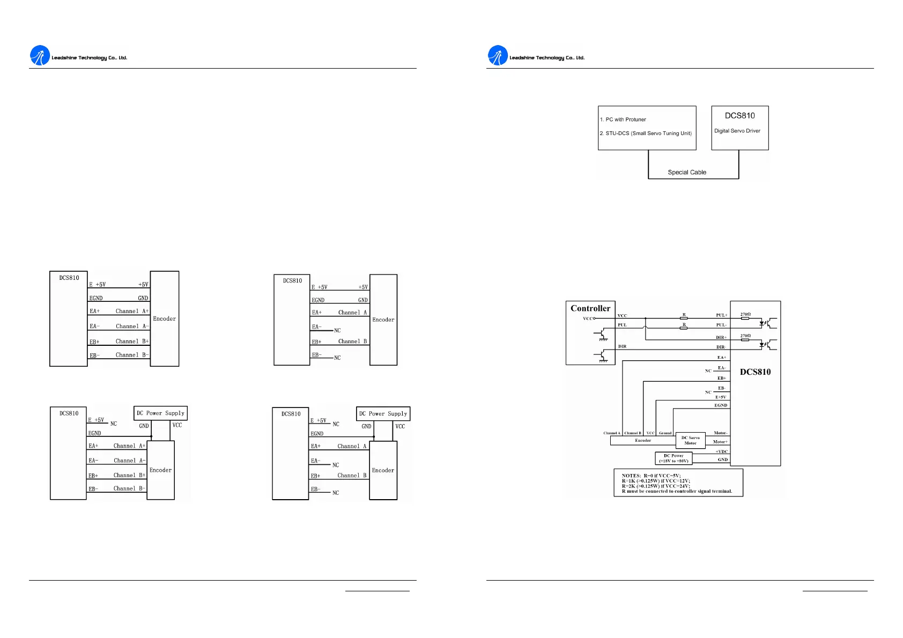
Task: Select the 'Ground' encoder pin label
Action: [665, 433]
